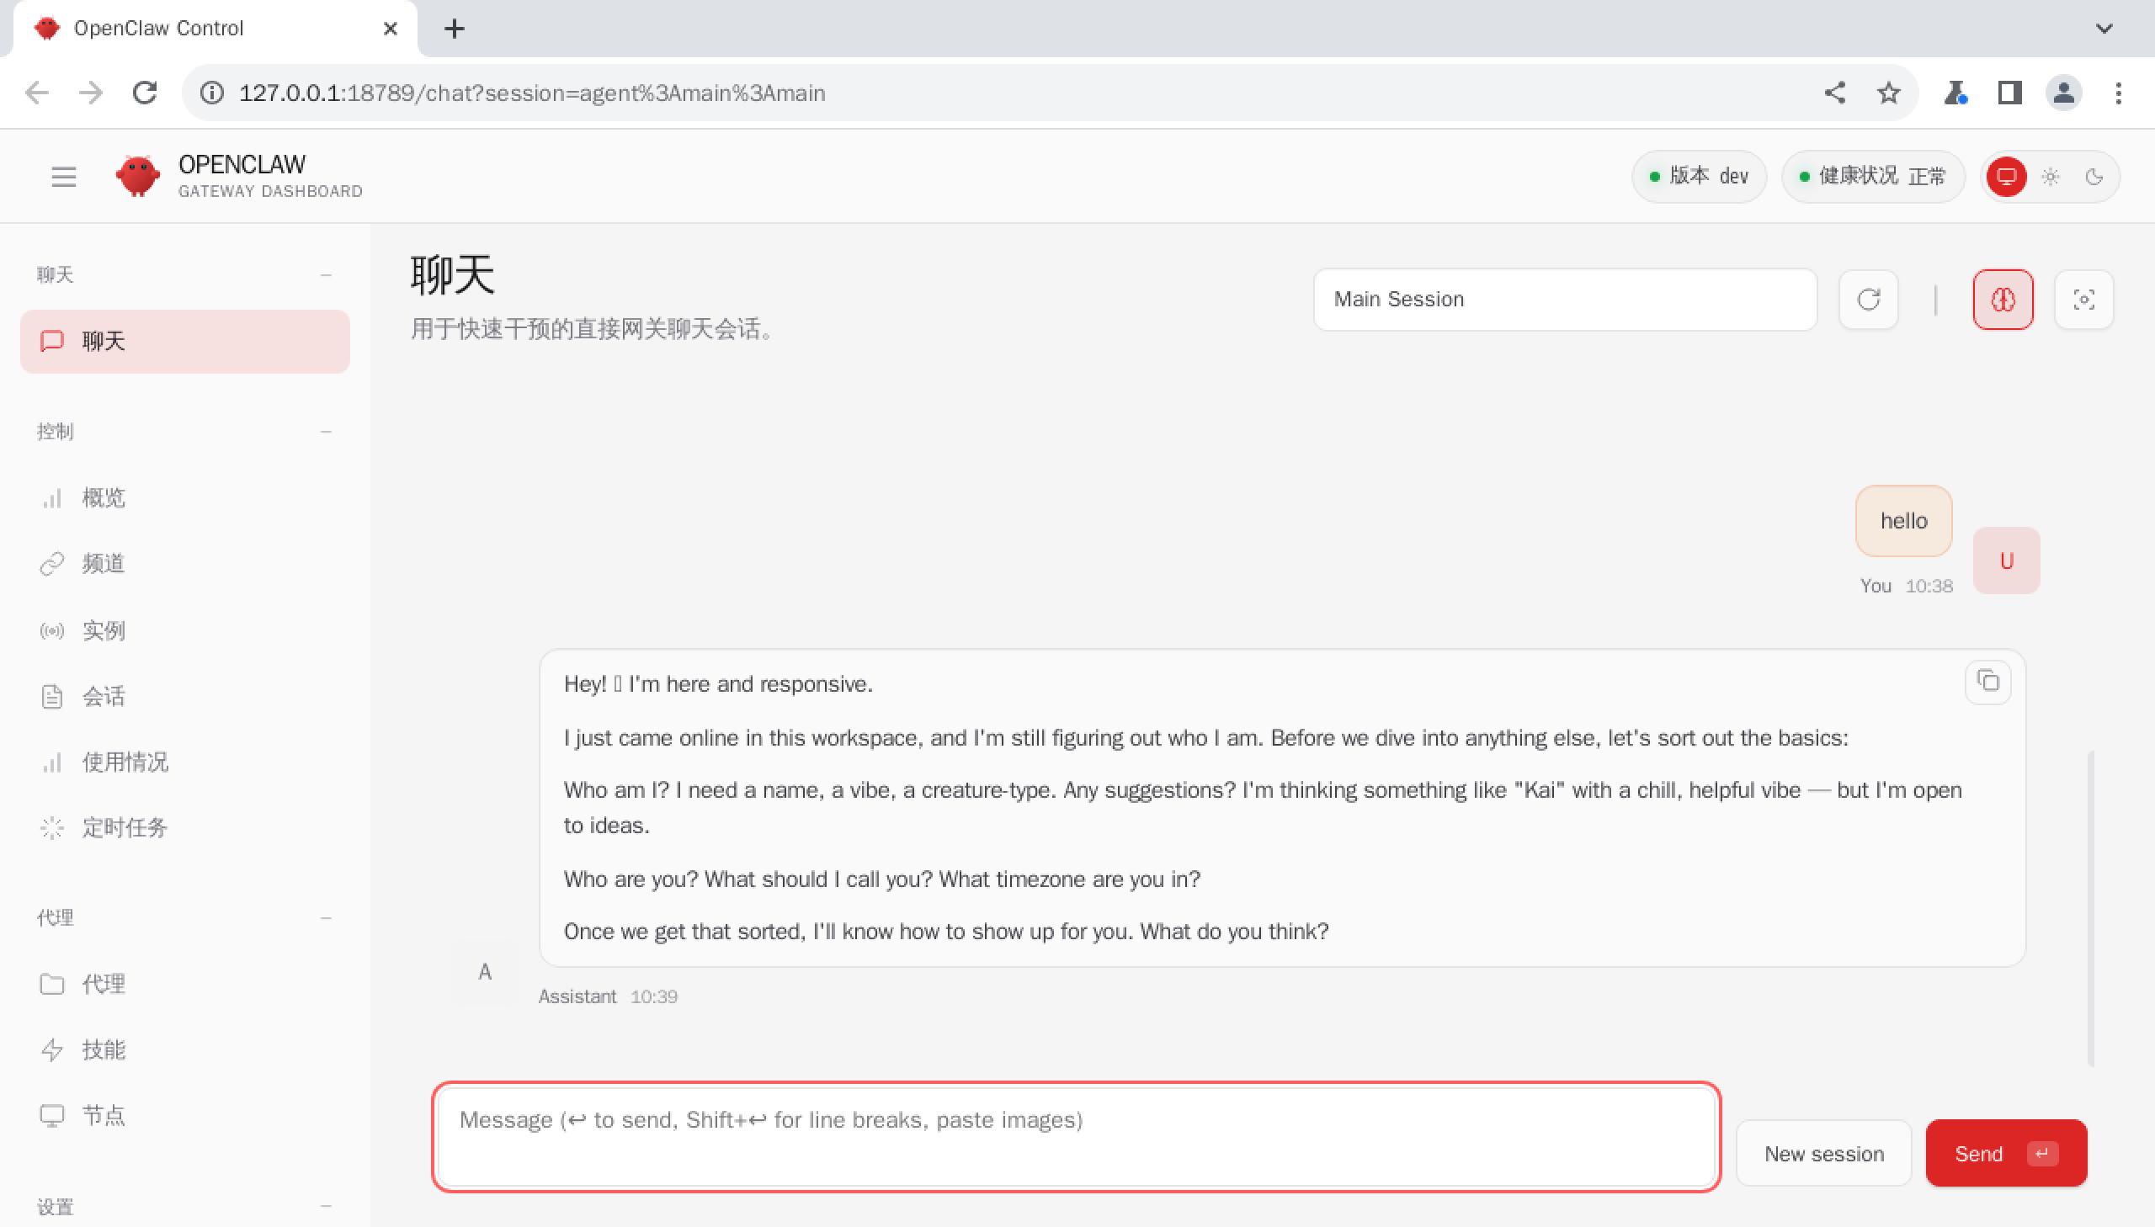Go back in browser history

tap(37, 93)
